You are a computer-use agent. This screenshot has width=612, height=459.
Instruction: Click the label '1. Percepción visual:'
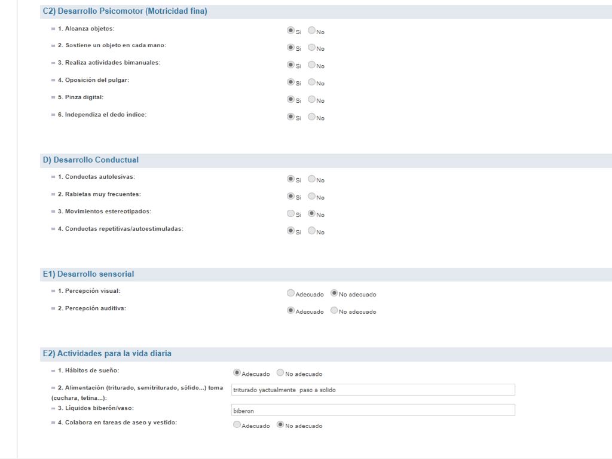(x=89, y=291)
